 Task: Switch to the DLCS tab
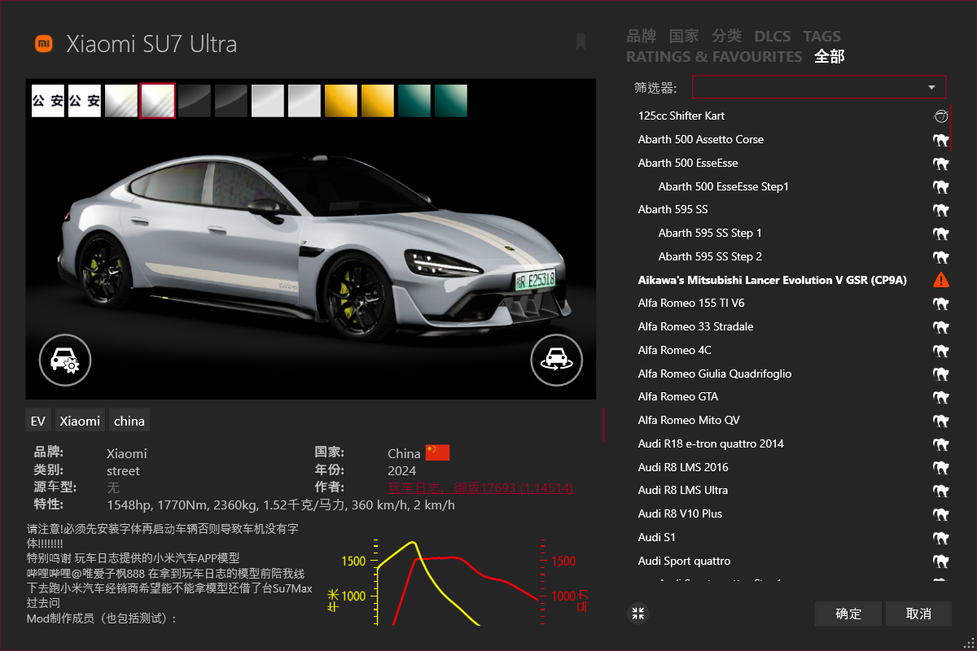click(x=772, y=36)
